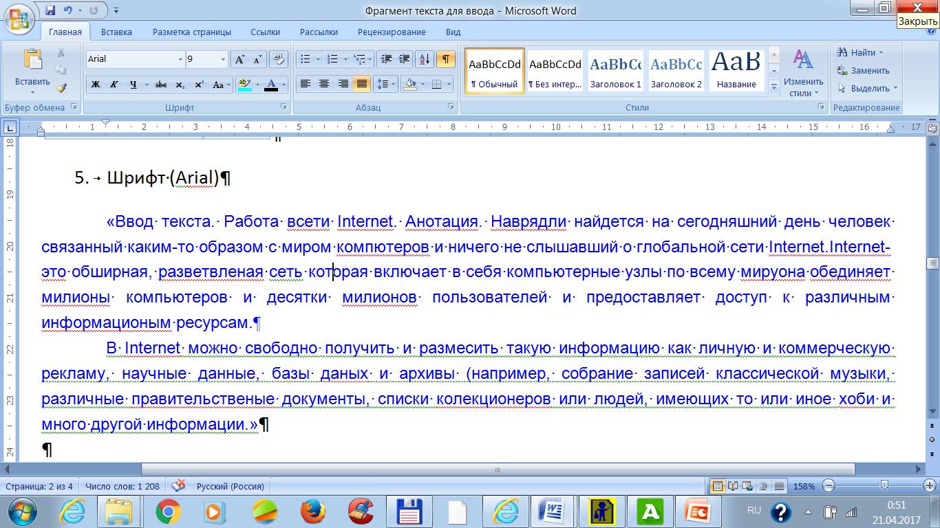This screenshot has width=940, height=528.
Task: Align text to the left
Action: pos(306,85)
